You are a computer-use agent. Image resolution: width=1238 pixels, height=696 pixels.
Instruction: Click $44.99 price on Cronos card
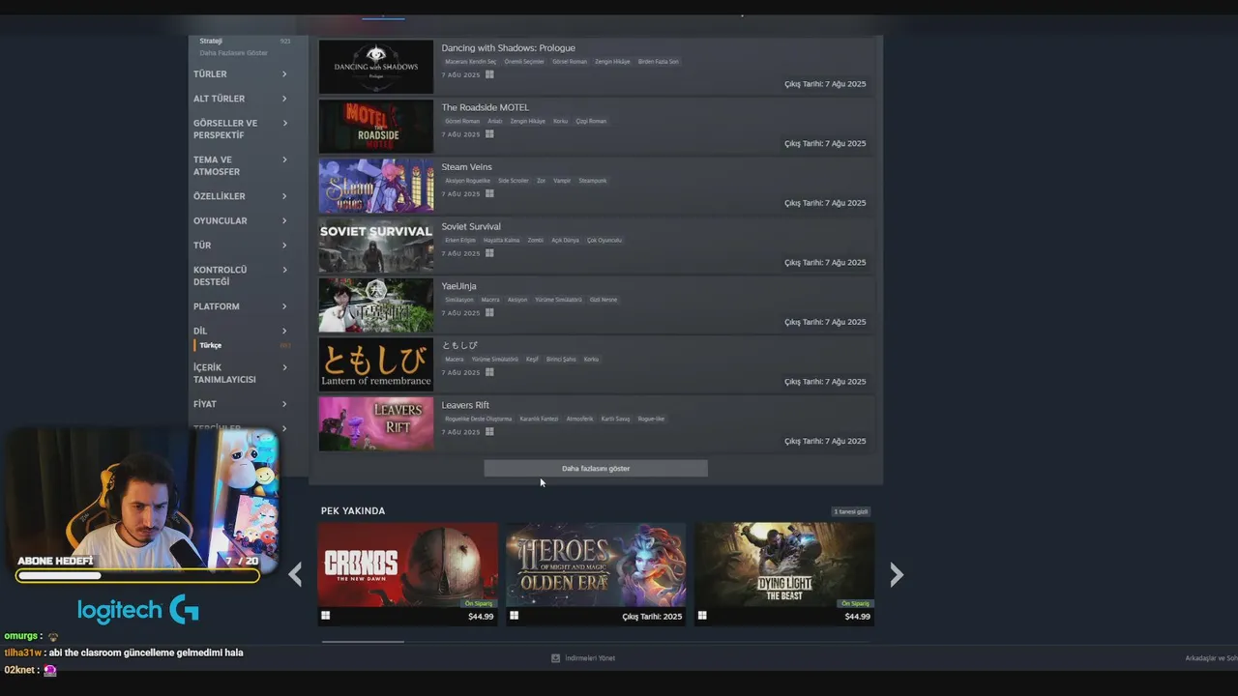(x=481, y=617)
